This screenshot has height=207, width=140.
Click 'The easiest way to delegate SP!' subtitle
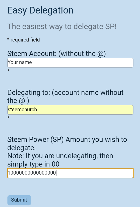[62, 26]
